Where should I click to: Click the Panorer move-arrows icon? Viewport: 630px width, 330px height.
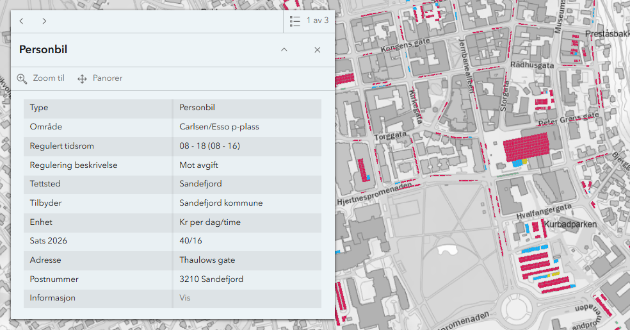point(82,79)
